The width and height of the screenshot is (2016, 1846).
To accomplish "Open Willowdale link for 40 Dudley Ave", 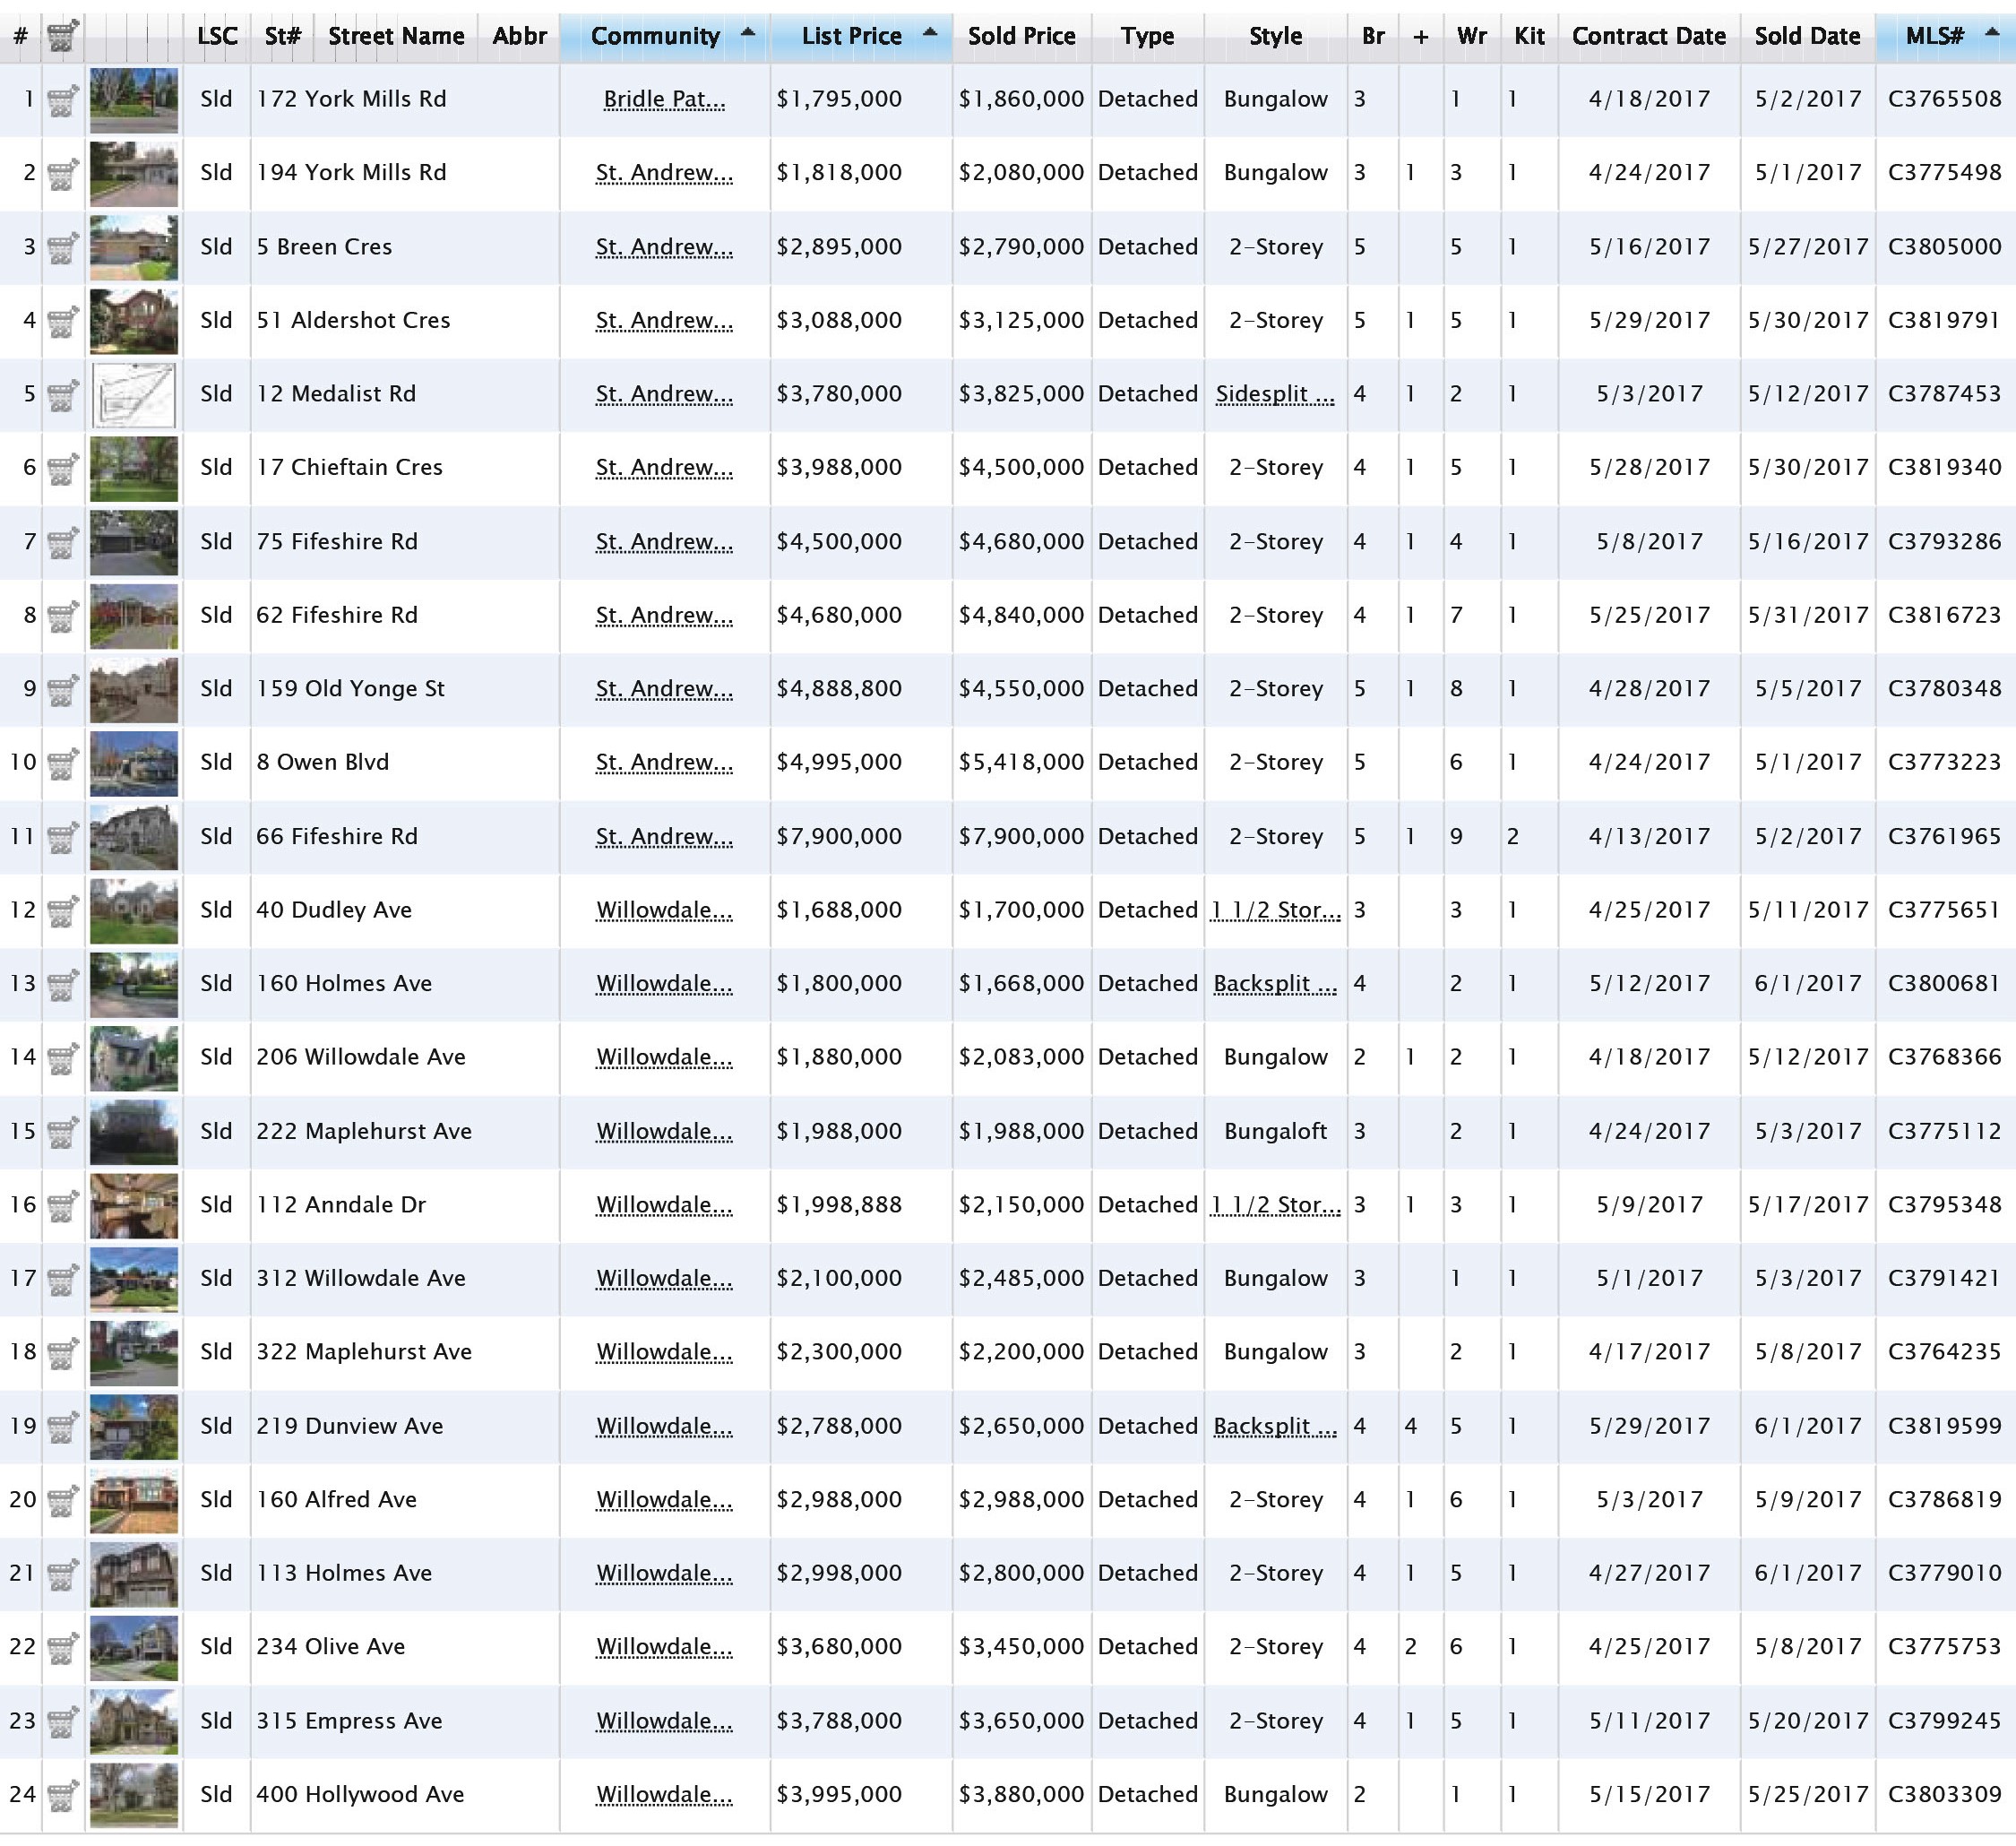I will (x=664, y=911).
